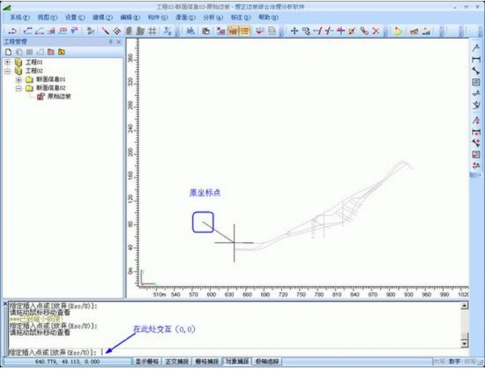
Task: Click the new document icon in the project panel
Action: (8, 51)
